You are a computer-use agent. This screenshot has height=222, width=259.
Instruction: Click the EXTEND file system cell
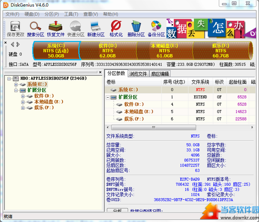tap(200, 97)
